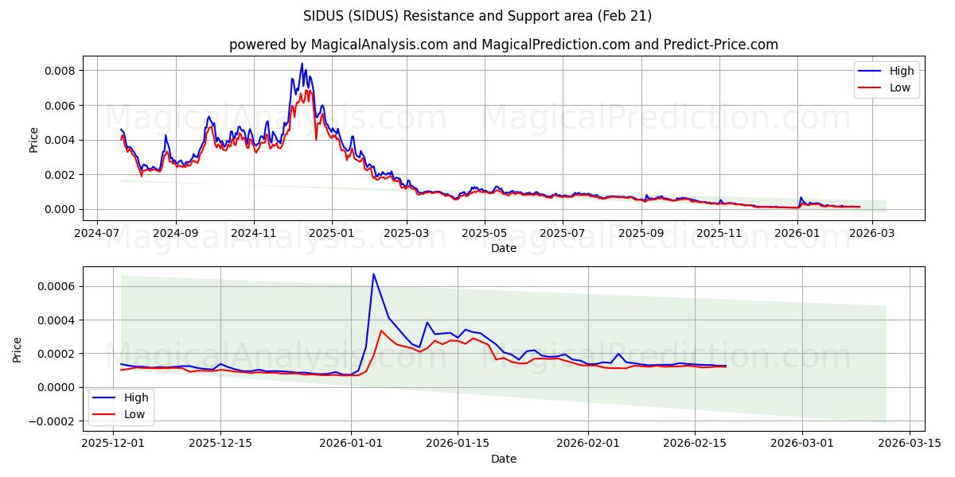Click the 'Price' axis label of the bottom chart
This screenshot has height=477, width=955.
tap(18, 350)
